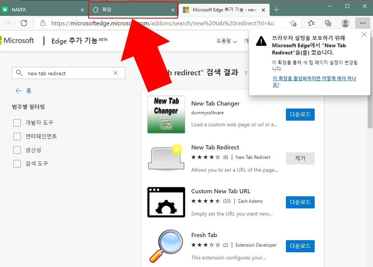Open the Collections panel icon
Screen dimensions: 373x267
[328, 23]
